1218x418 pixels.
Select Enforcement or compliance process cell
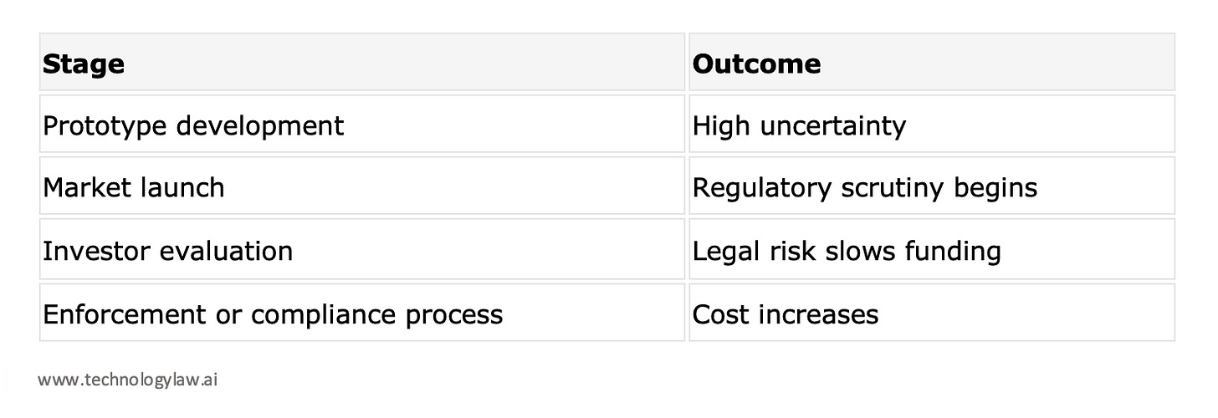[x=362, y=313]
